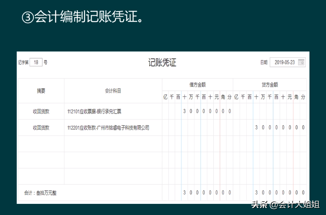
Task: Click credit amount cell for 112201 row
Action: [x=270, y=128]
